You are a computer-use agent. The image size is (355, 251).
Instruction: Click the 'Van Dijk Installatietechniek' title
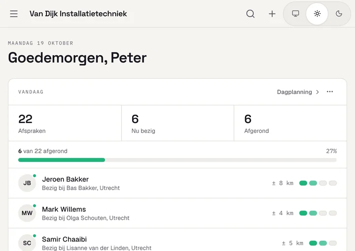pyautogui.click(x=78, y=14)
